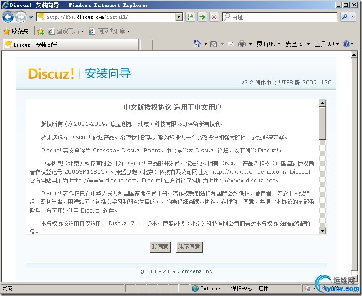Click the green Go/Refresh arrow icon
This screenshot has width=362, height=296.
[202, 17]
